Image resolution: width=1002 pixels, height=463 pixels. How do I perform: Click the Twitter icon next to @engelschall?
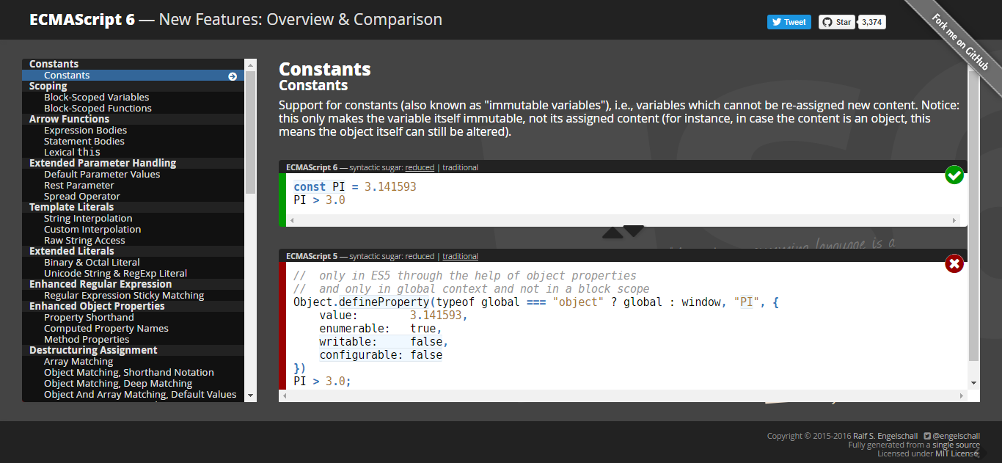(x=927, y=436)
